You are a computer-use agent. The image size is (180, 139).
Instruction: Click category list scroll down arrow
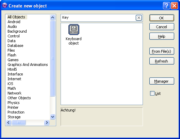click(53, 117)
